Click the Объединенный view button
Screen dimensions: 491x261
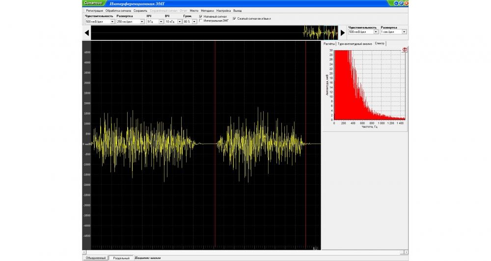click(95, 258)
